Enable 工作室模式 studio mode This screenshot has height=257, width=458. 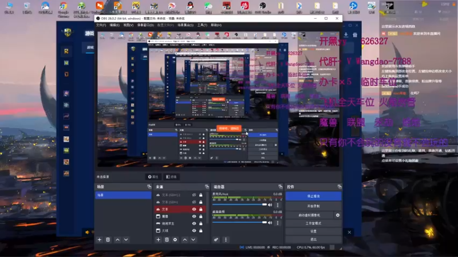313,223
